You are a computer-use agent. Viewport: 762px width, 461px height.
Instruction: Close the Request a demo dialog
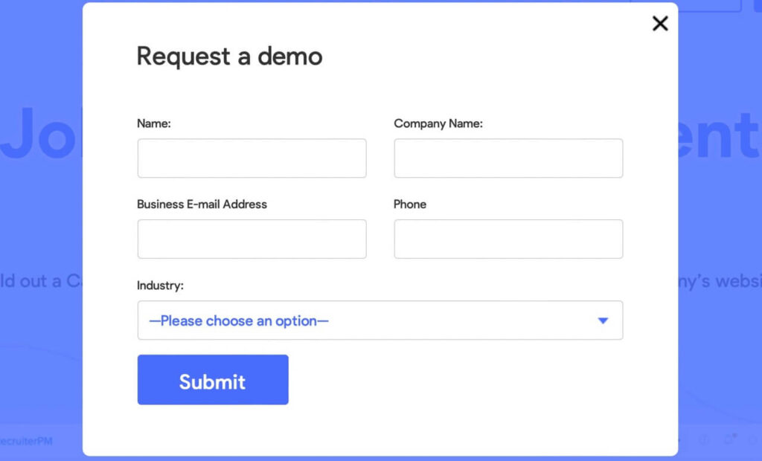659,23
